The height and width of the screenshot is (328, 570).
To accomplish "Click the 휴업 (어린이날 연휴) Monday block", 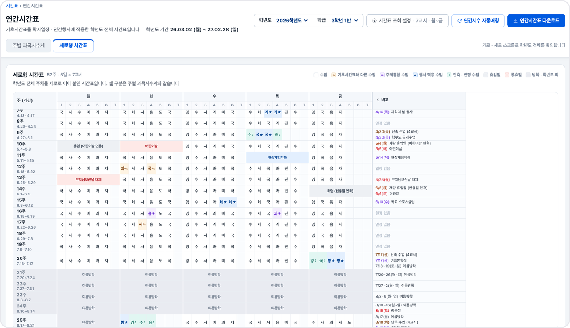I will pyautogui.click(x=88, y=146).
